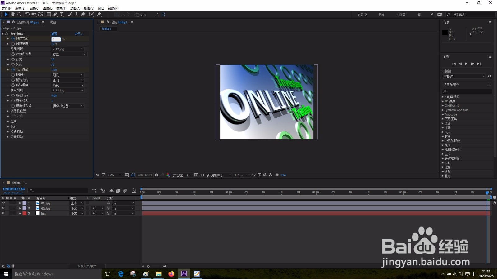Open the 背面图层 dropdown showing 2. 02.jpg

(x=68, y=49)
